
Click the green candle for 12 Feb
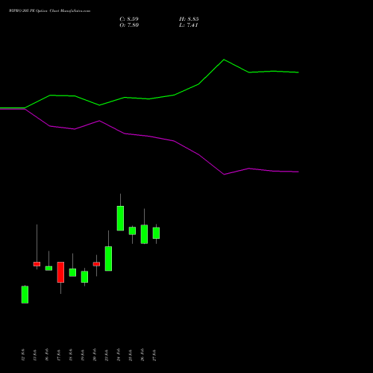(25, 295)
